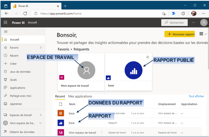
Task: Close the Power BI browser tab
Action: pos(58,6)
